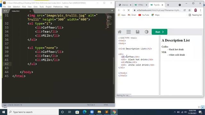Open the notification center icon

(200, 112)
